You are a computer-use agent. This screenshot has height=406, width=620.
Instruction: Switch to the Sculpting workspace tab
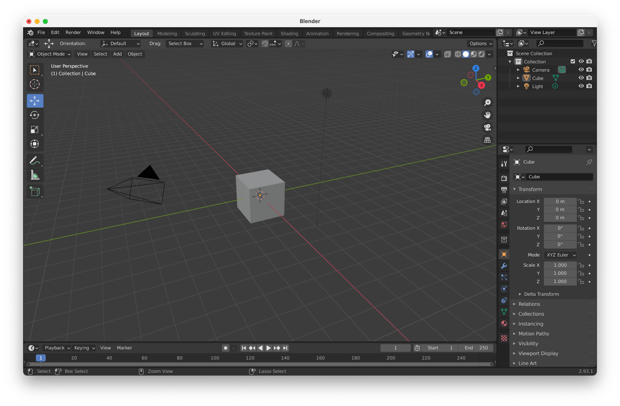coord(195,33)
